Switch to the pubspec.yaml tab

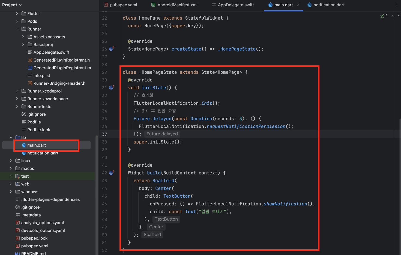(120, 5)
